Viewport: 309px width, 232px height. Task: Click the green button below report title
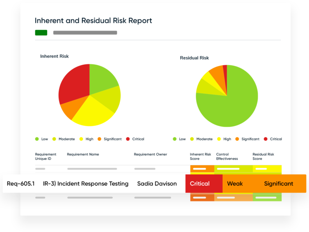(41, 33)
